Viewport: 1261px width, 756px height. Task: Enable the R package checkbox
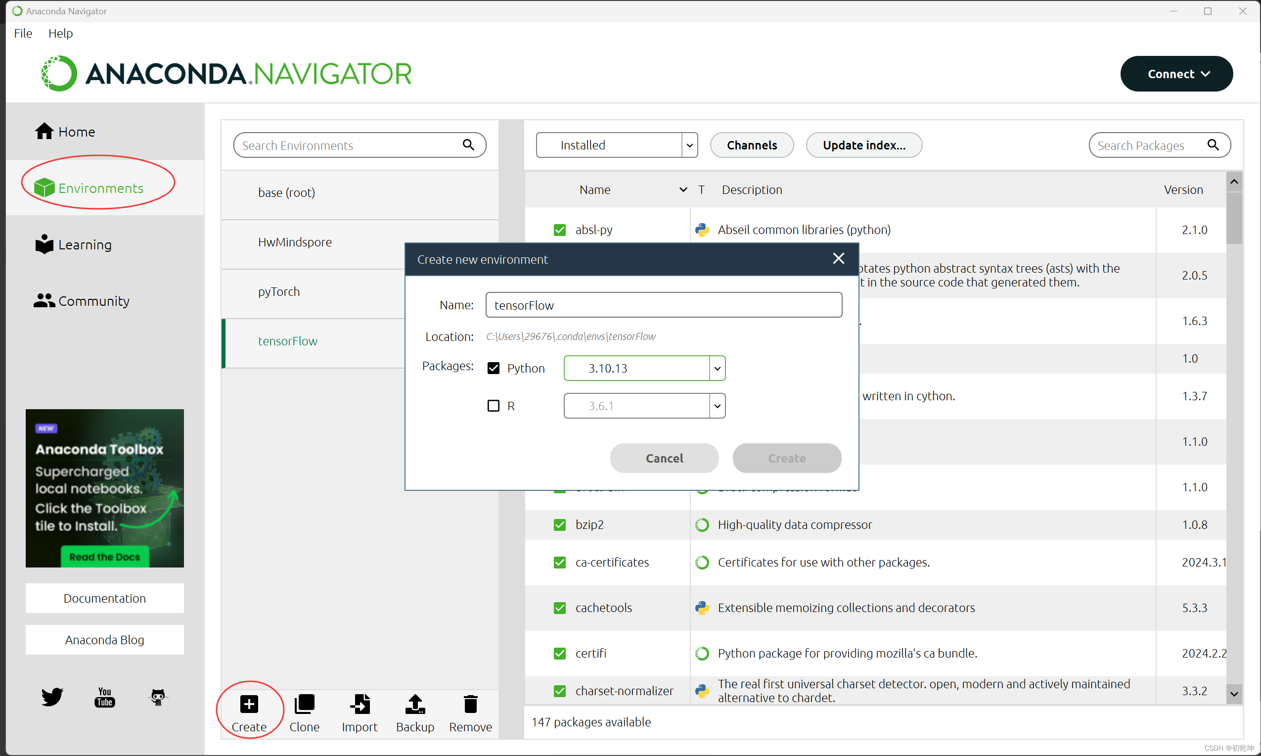tap(494, 406)
